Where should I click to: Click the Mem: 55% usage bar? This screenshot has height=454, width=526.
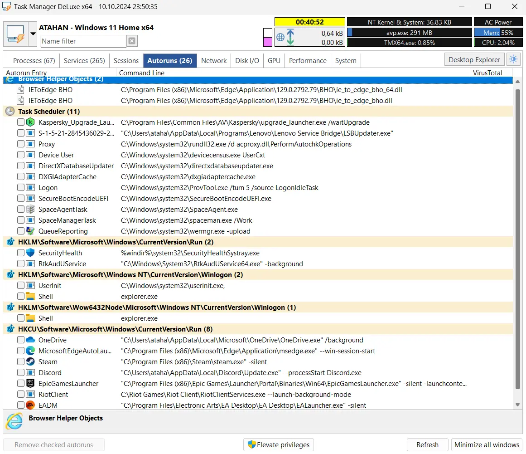[498, 33]
